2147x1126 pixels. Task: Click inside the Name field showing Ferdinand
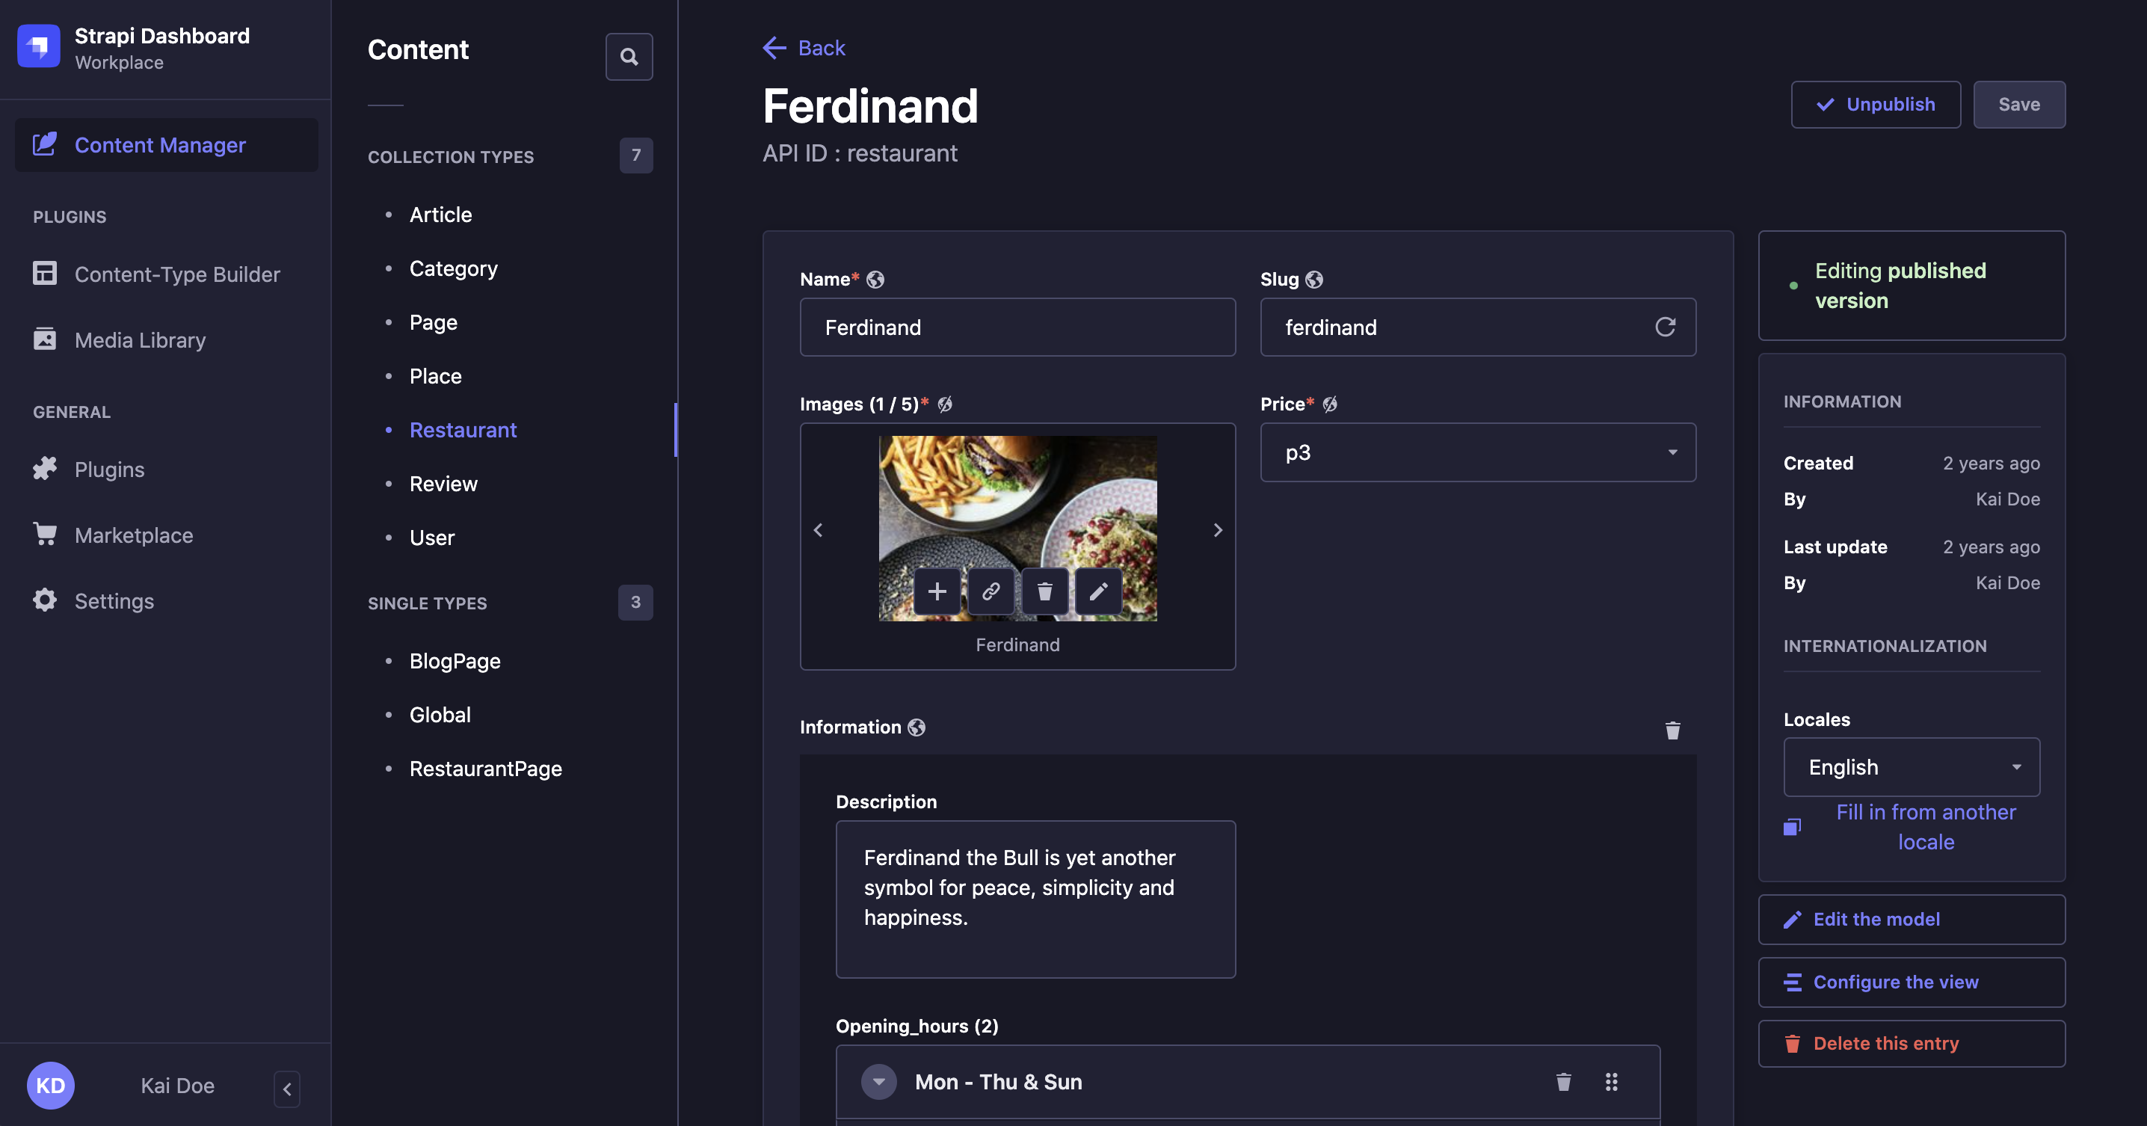click(x=1017, y=327)
